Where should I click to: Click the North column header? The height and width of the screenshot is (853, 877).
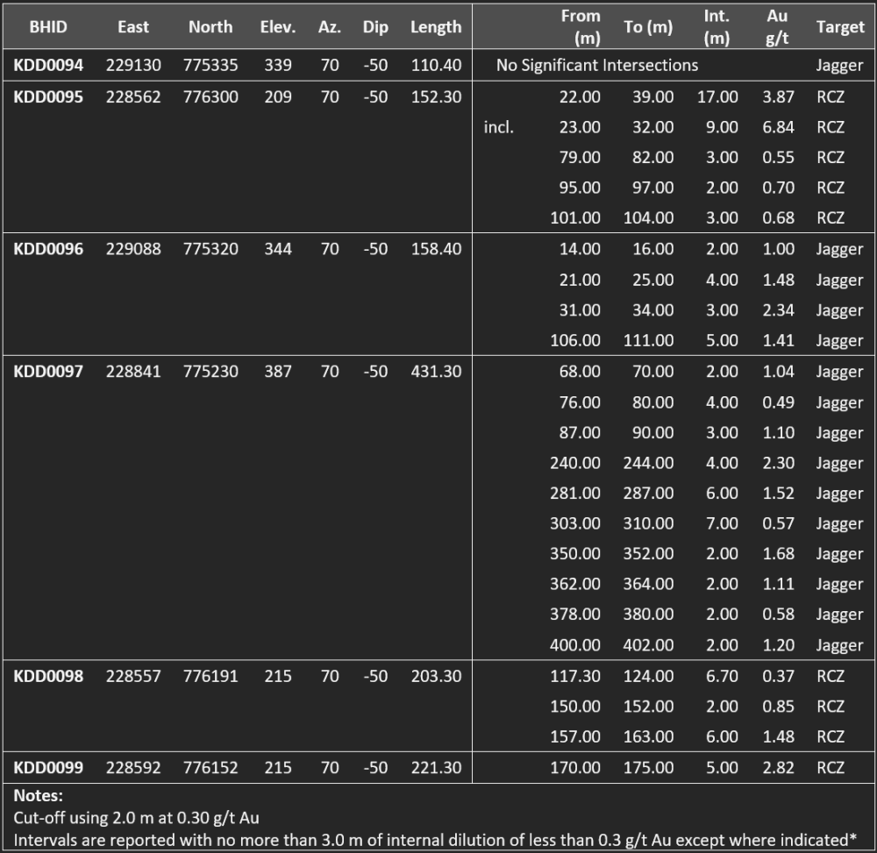(210, 27)
